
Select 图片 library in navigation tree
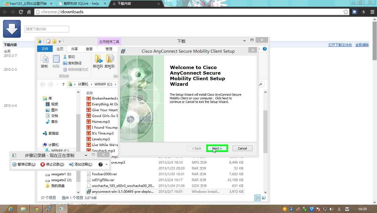pyautogui.click(x=52, y=110)
